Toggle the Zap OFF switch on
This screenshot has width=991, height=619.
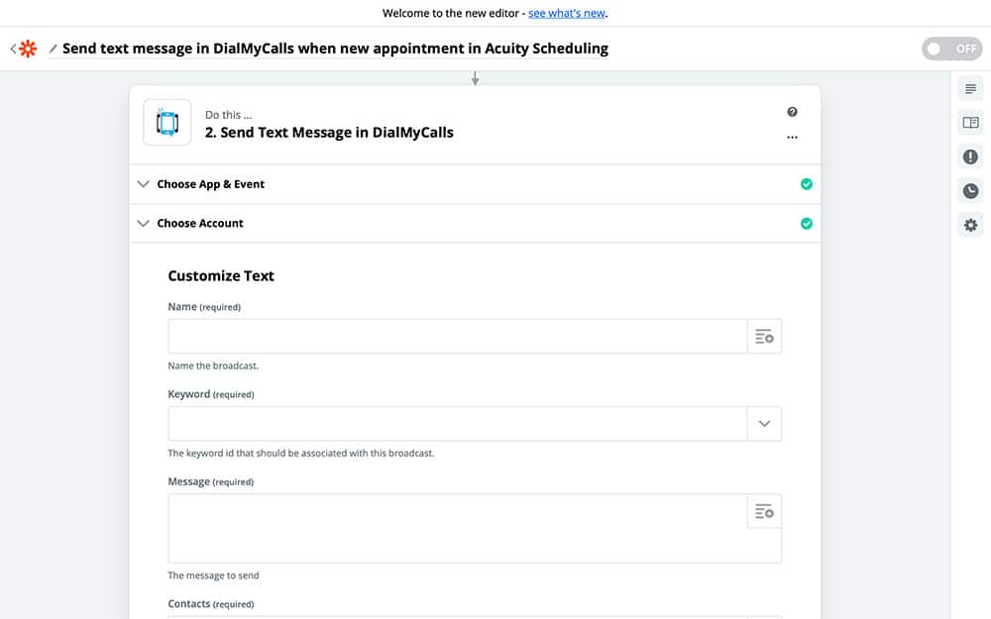(x=951, y=49)
